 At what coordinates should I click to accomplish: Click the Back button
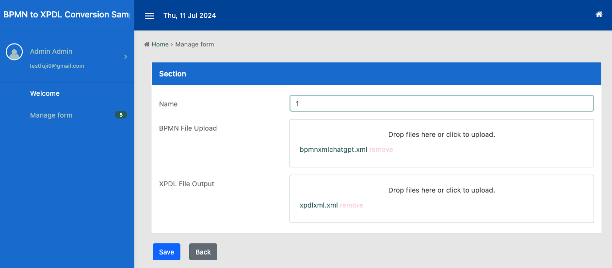203,252
